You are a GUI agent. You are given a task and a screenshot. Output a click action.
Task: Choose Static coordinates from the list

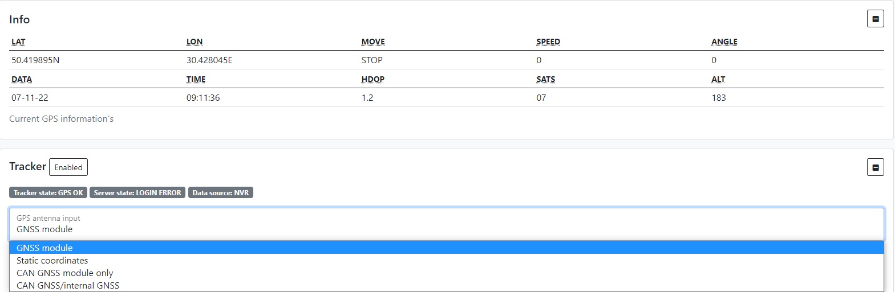(x=52, y=261)
